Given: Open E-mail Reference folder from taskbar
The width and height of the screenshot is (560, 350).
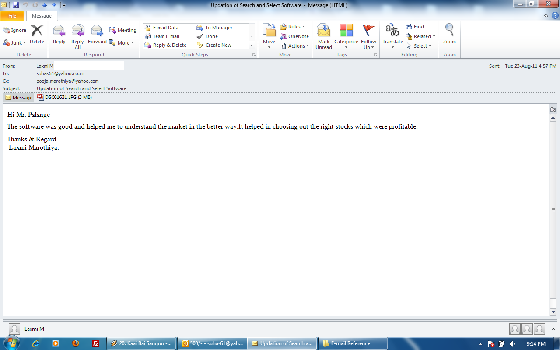Looking at the screenshot, I should (x=353, y=343).
